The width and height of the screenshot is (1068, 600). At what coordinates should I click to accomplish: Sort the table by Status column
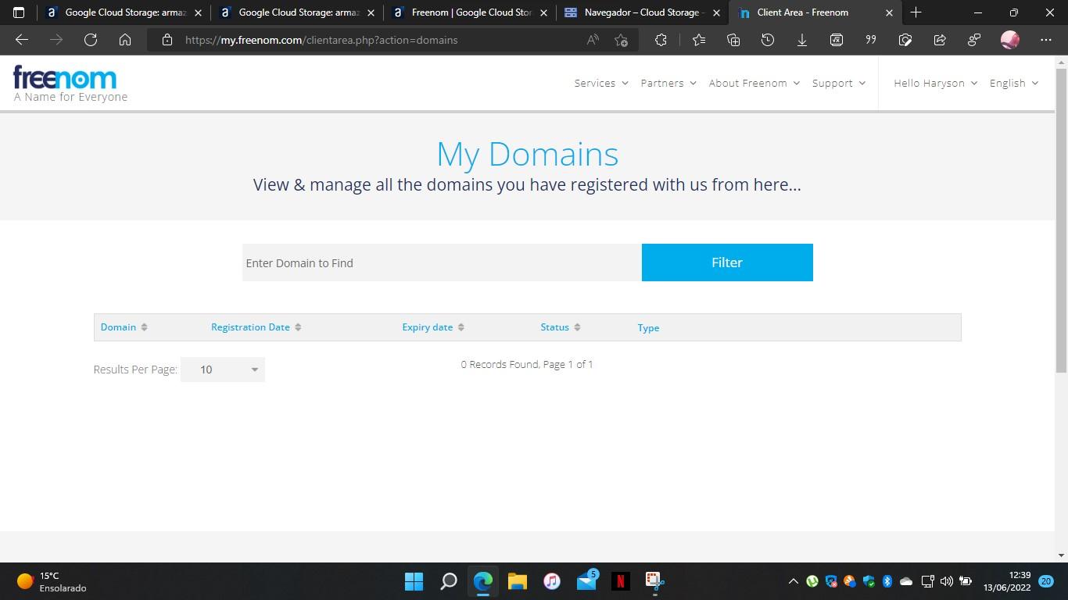pos(561,327)
